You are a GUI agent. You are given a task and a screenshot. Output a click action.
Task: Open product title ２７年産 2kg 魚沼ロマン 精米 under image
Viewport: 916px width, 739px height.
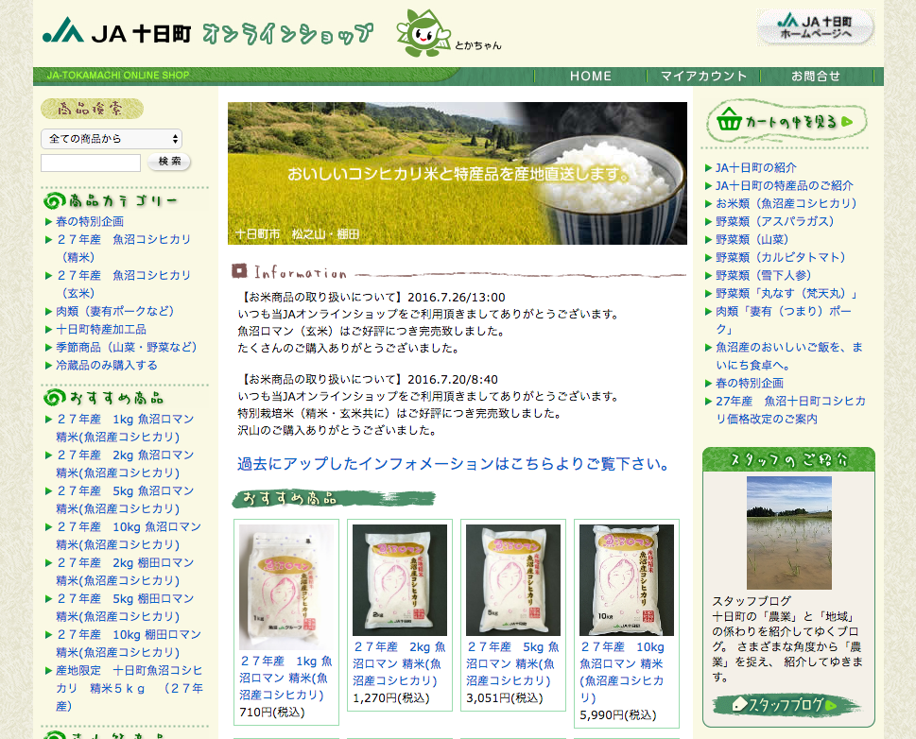point(400,663)
